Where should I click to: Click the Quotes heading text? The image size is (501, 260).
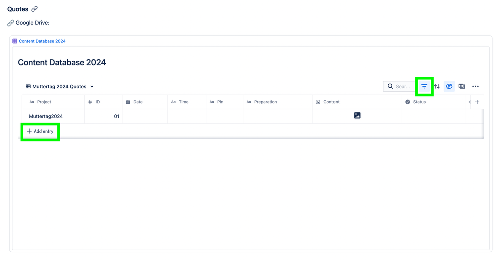click(x=18, y=9)
